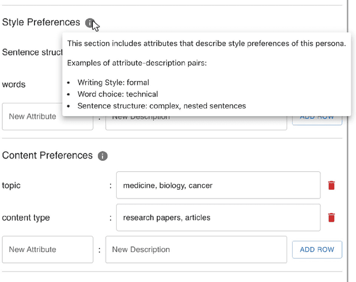This screenshot has height=282, width=356.
Task: Focus New Attribute field under Content Preferences
Action: (x=47, y=250)
